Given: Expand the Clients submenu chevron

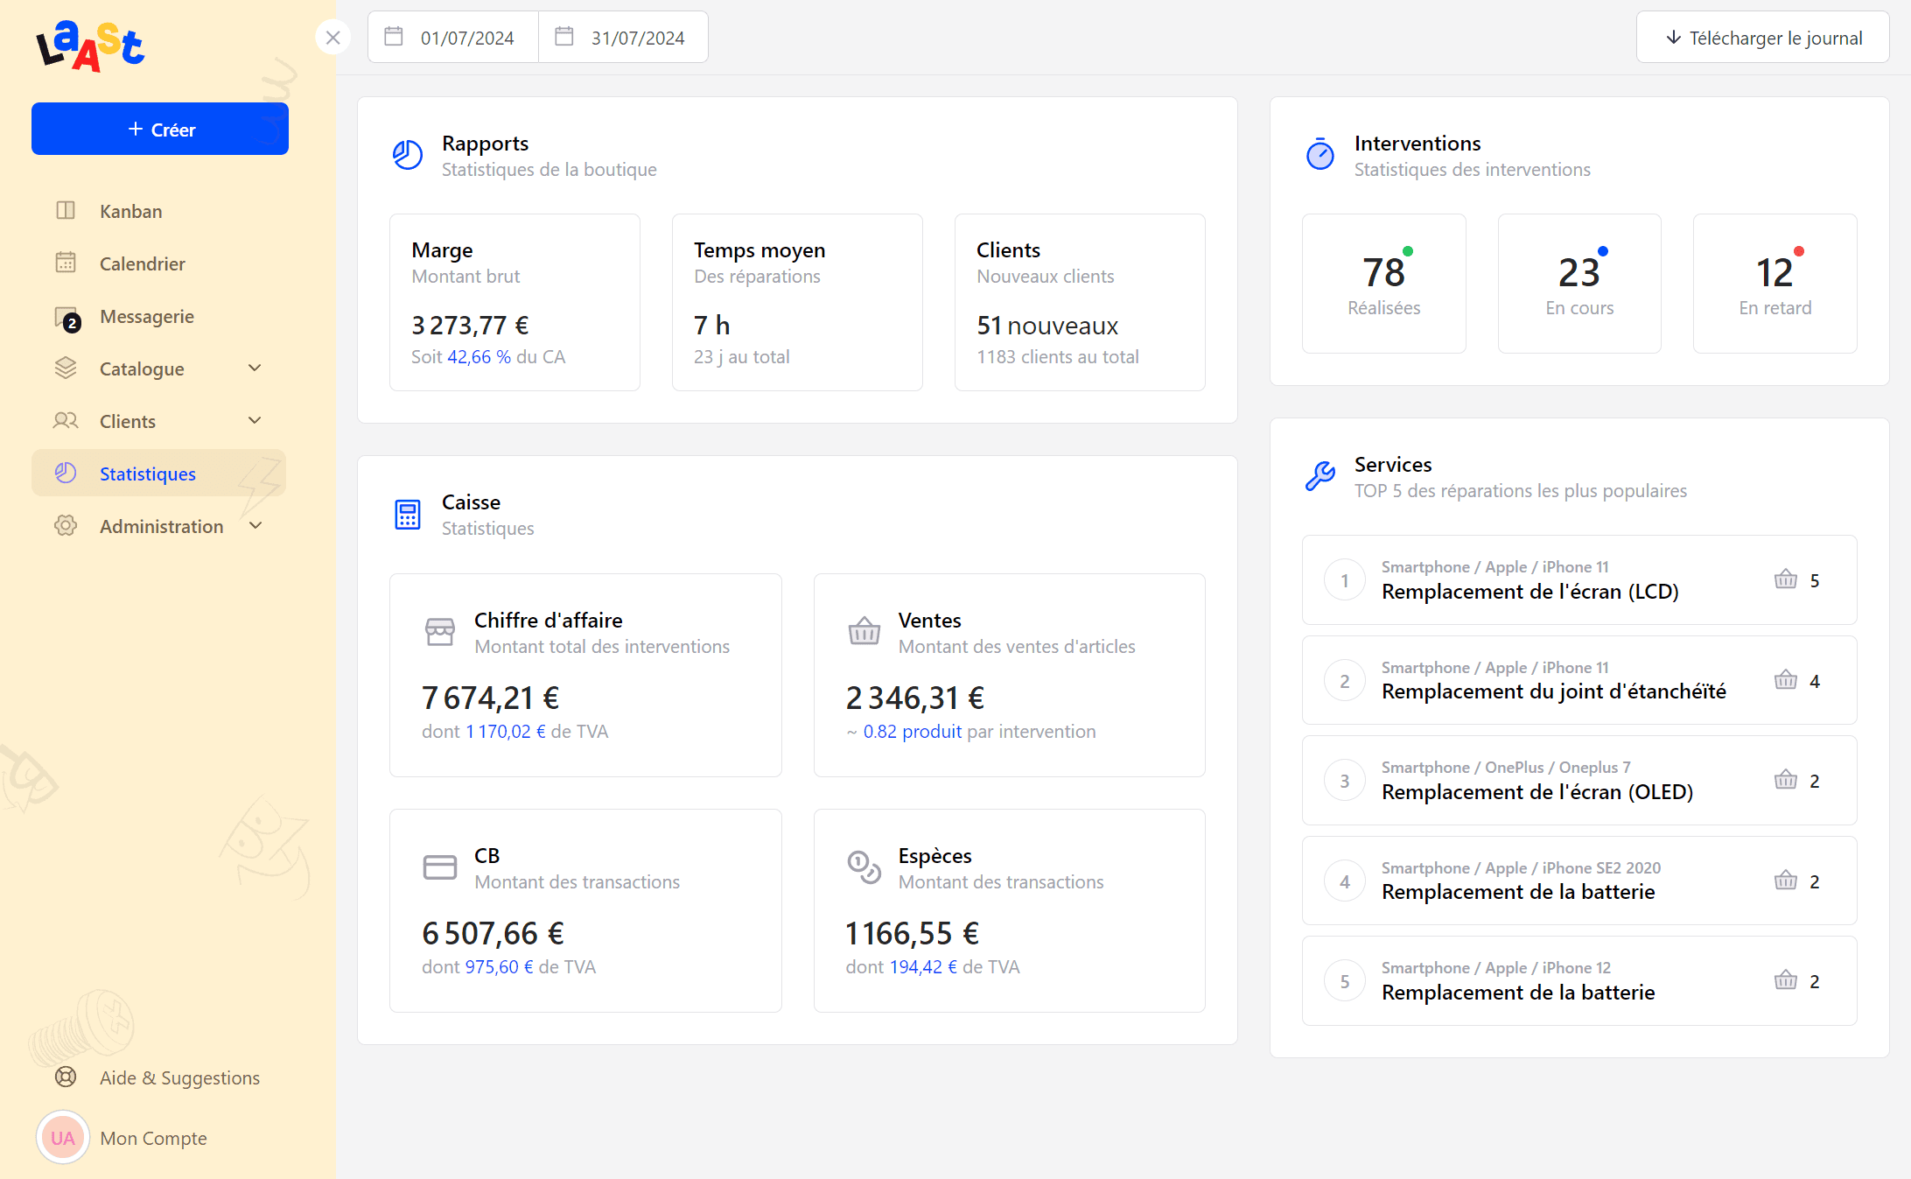Looking at the screenshot, I should coord(255,421).
